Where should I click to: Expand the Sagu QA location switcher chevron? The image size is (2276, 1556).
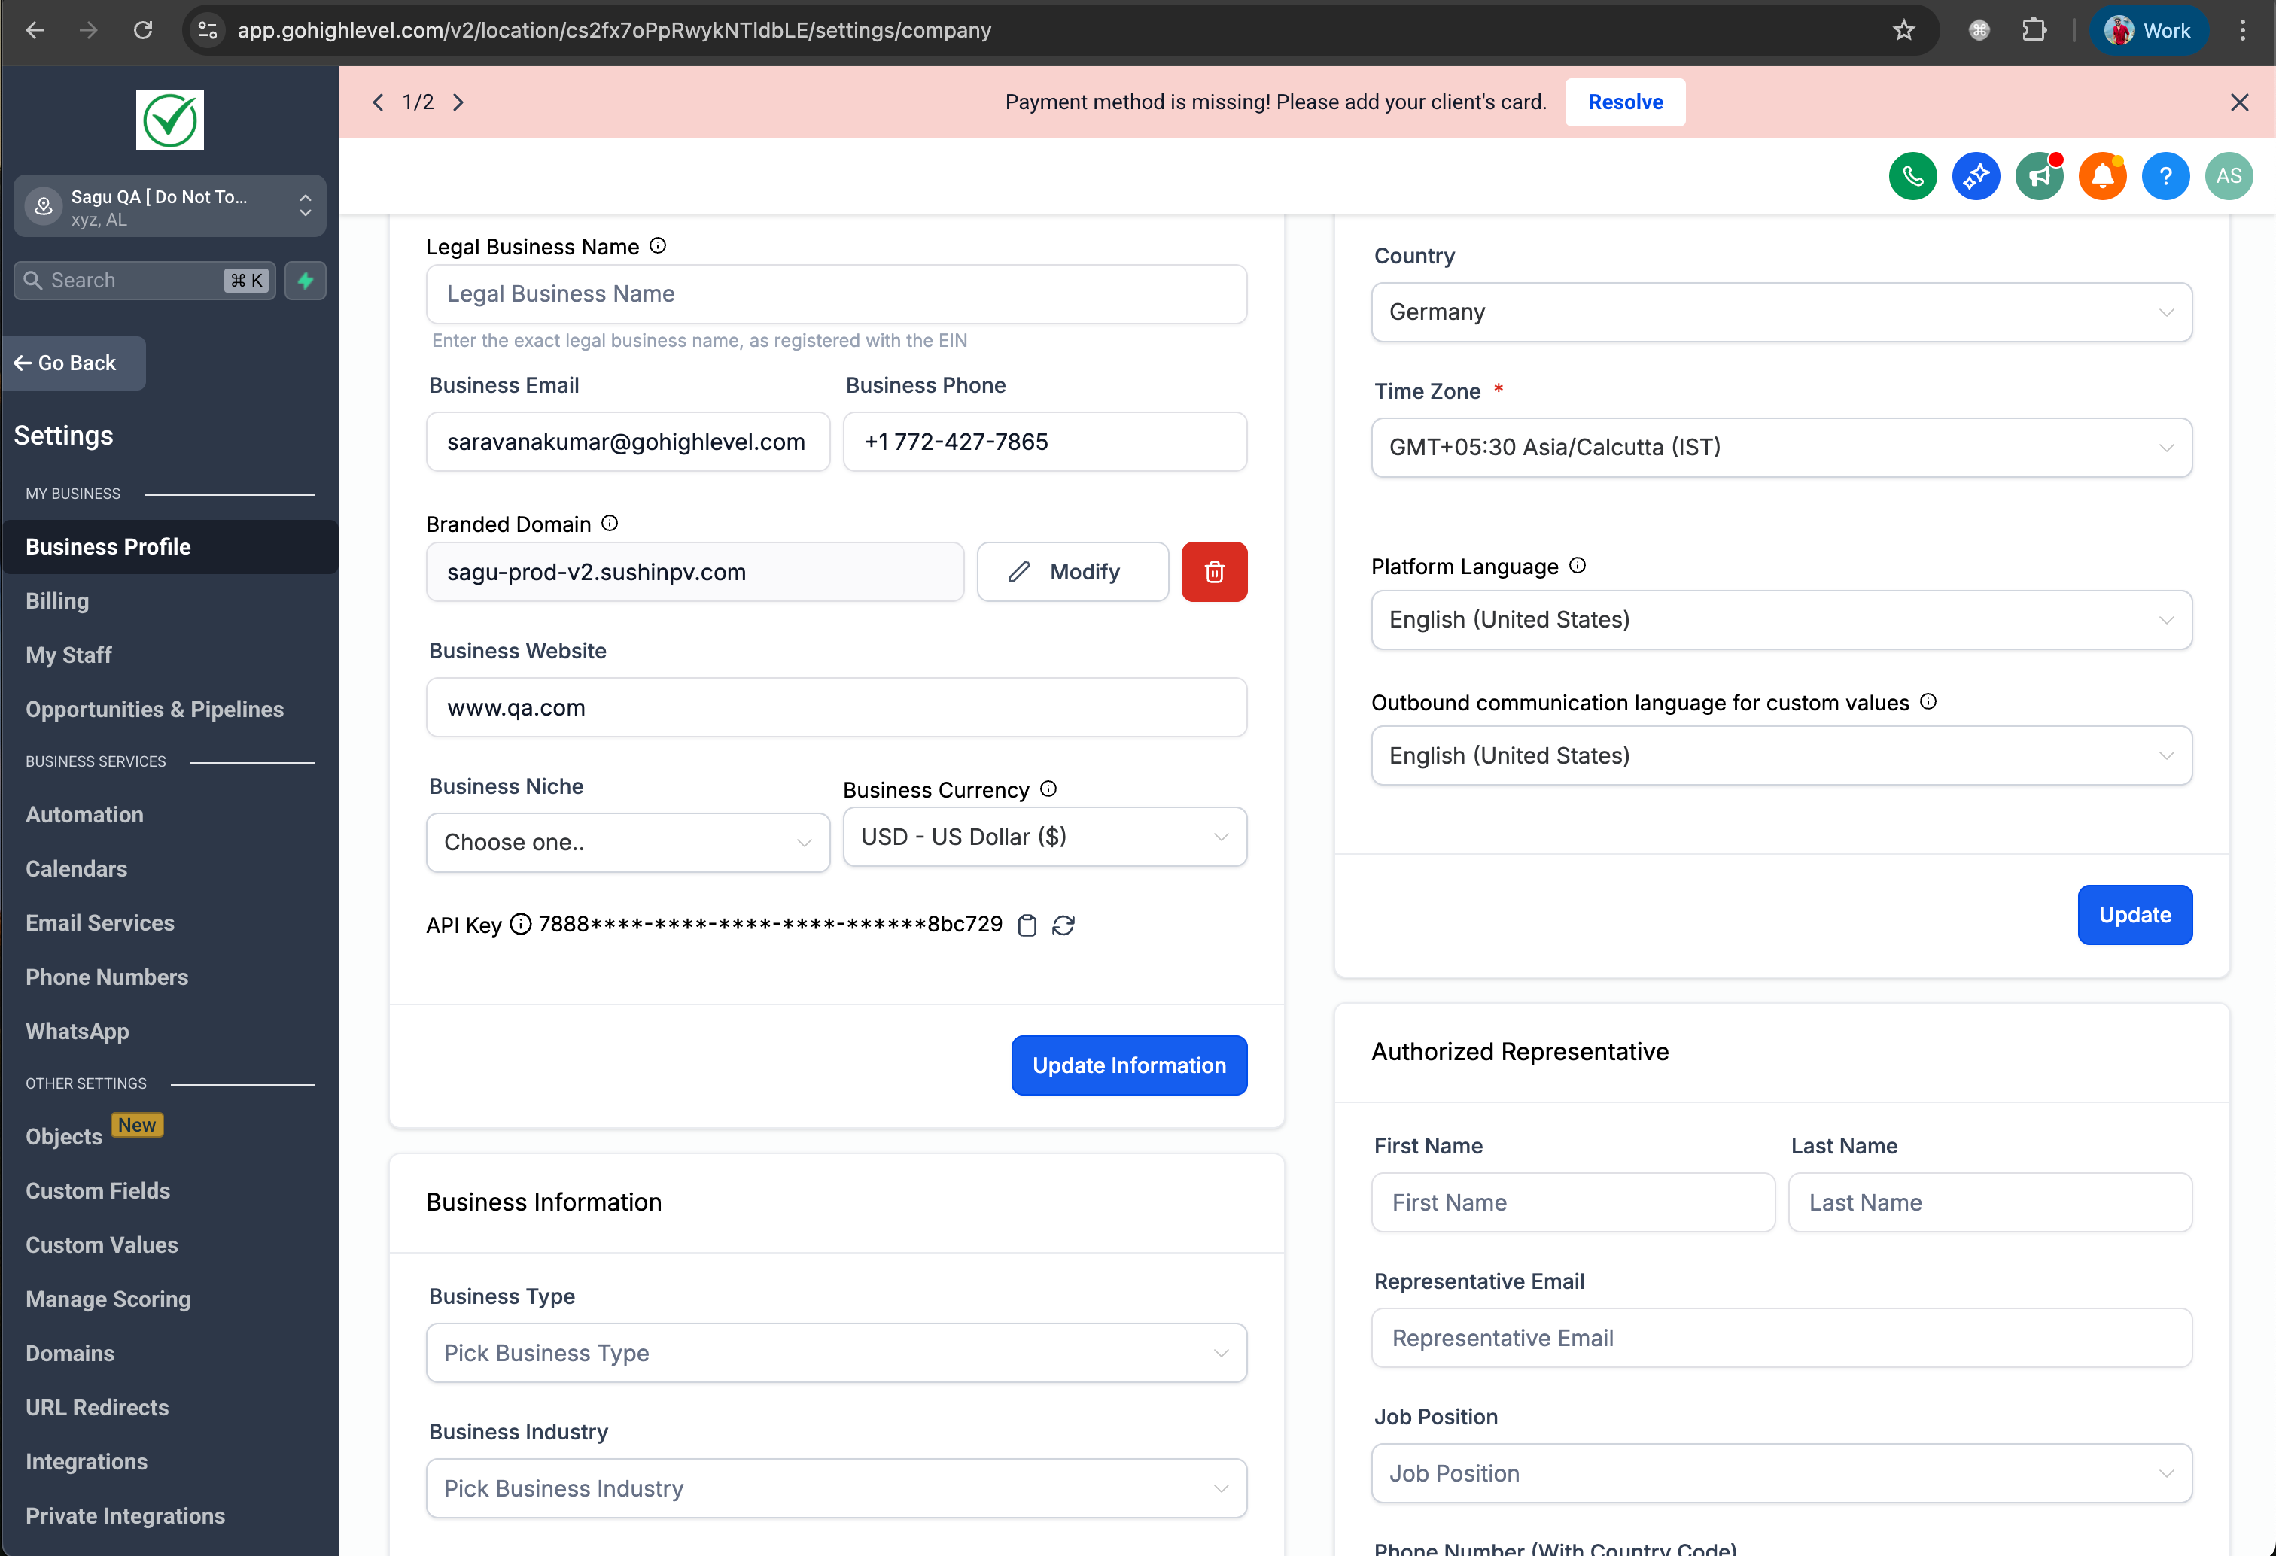tap(305, 205)
